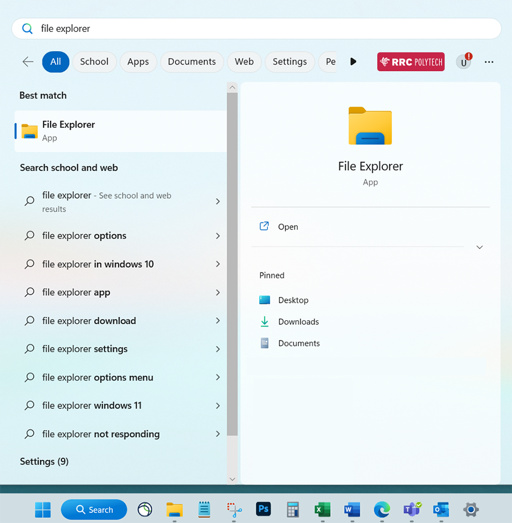Open Photoshop from the taskbar
Viewport: 512px width, 523px height.
263,510
